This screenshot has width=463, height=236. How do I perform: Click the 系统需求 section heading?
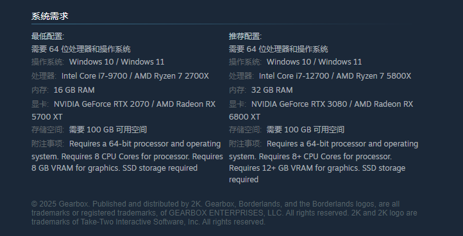tap(50, 16)
